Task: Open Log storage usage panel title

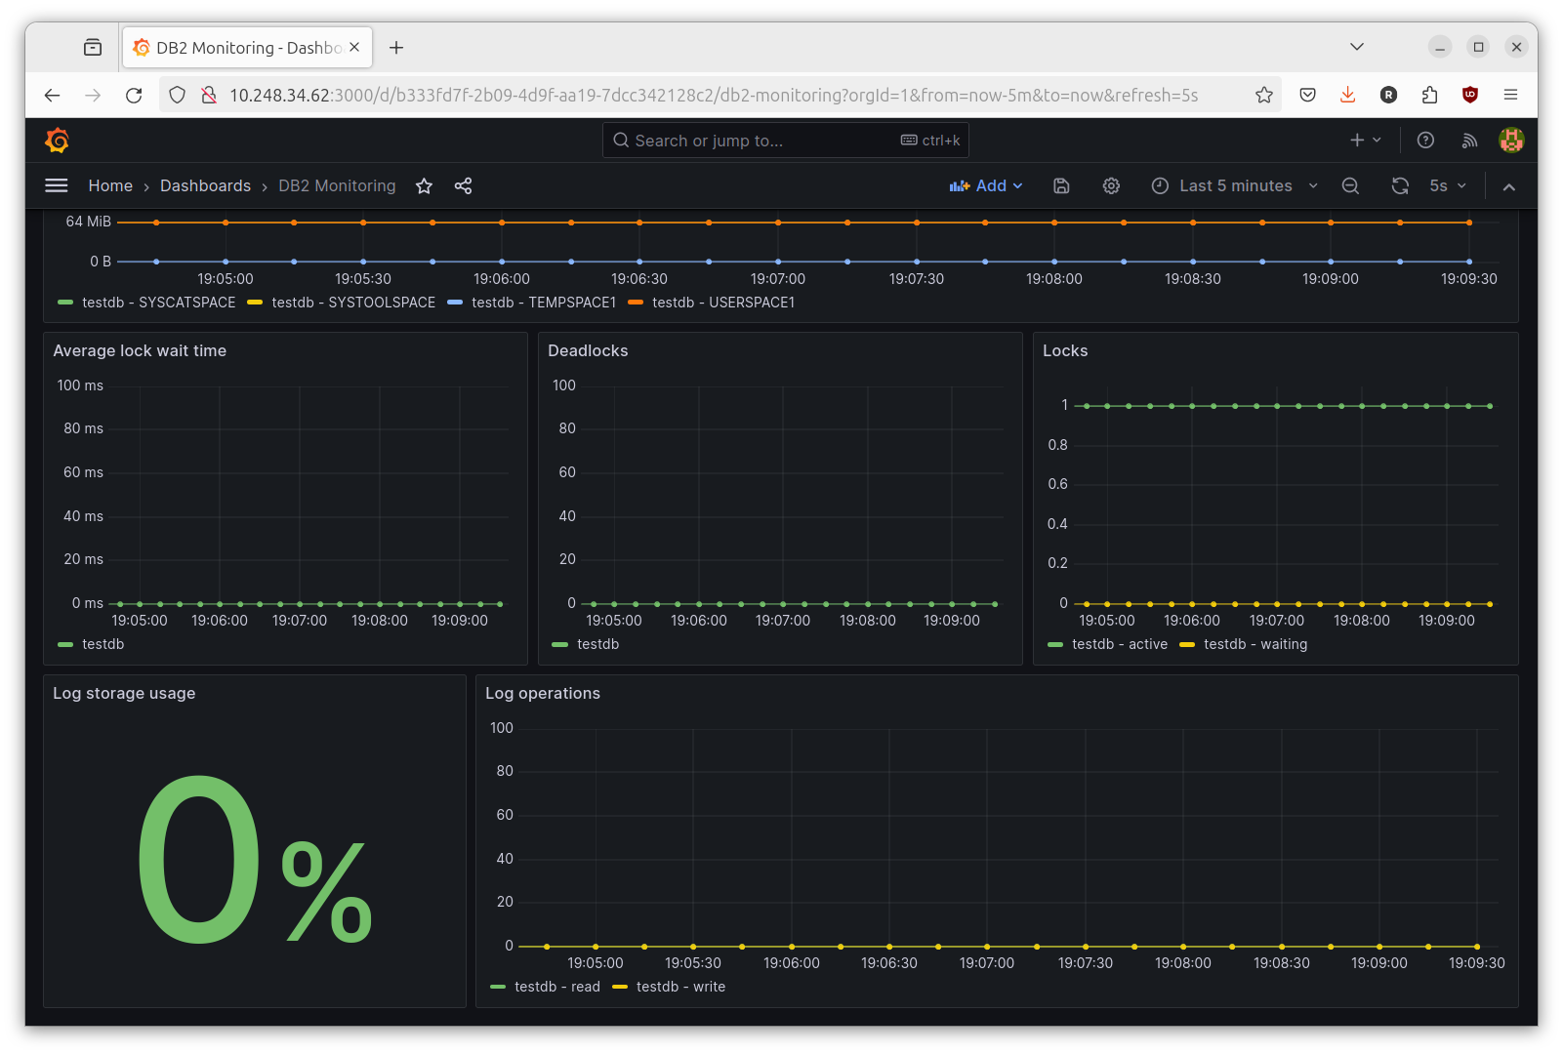Action: click(124, 693)
